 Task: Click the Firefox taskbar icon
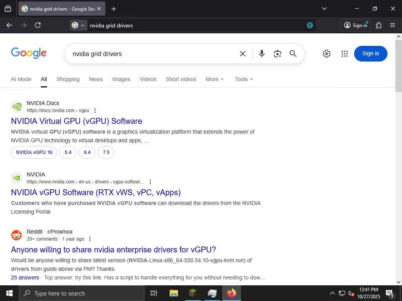pos(232,293)
